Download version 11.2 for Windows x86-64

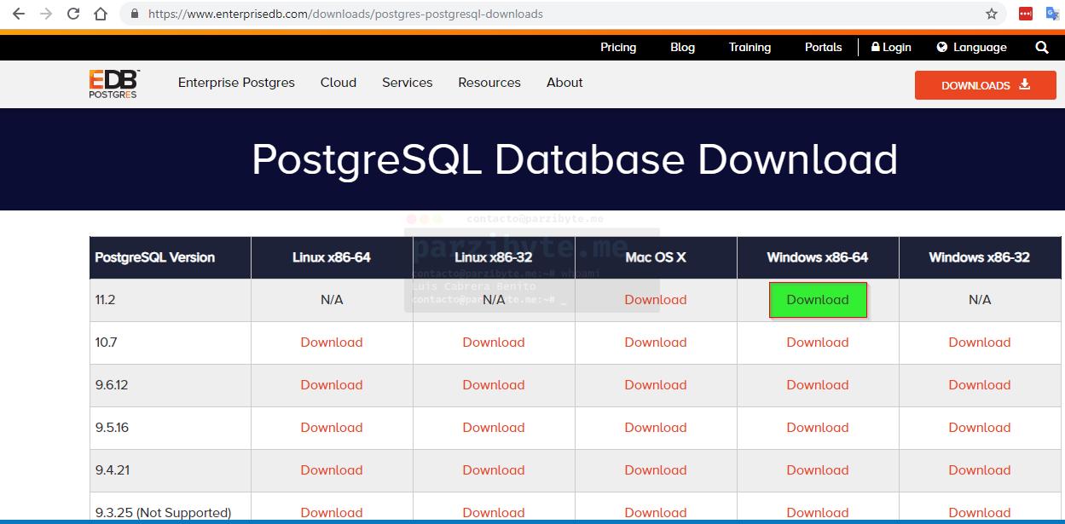pos(818,300)
